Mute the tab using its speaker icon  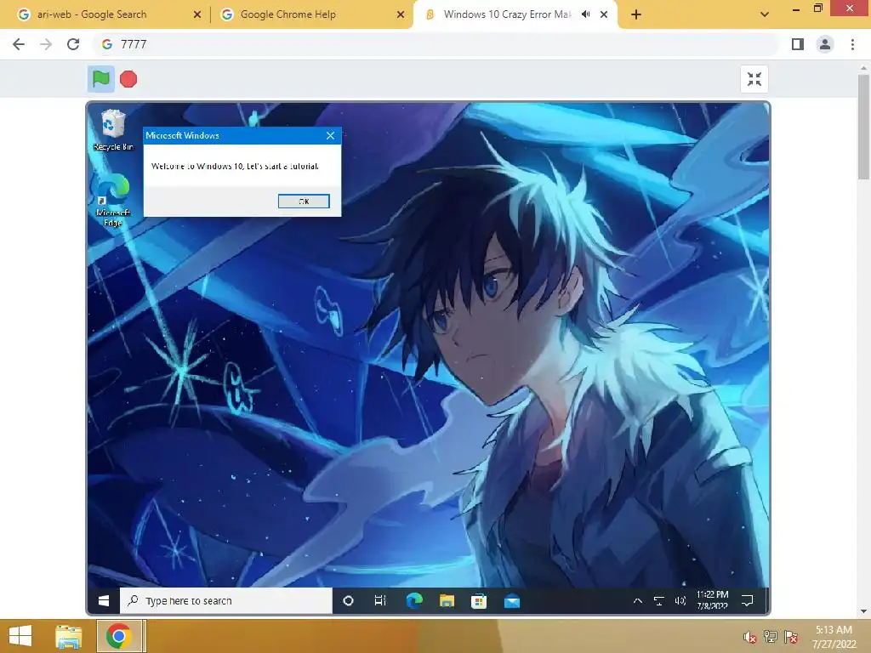(585, 14)
